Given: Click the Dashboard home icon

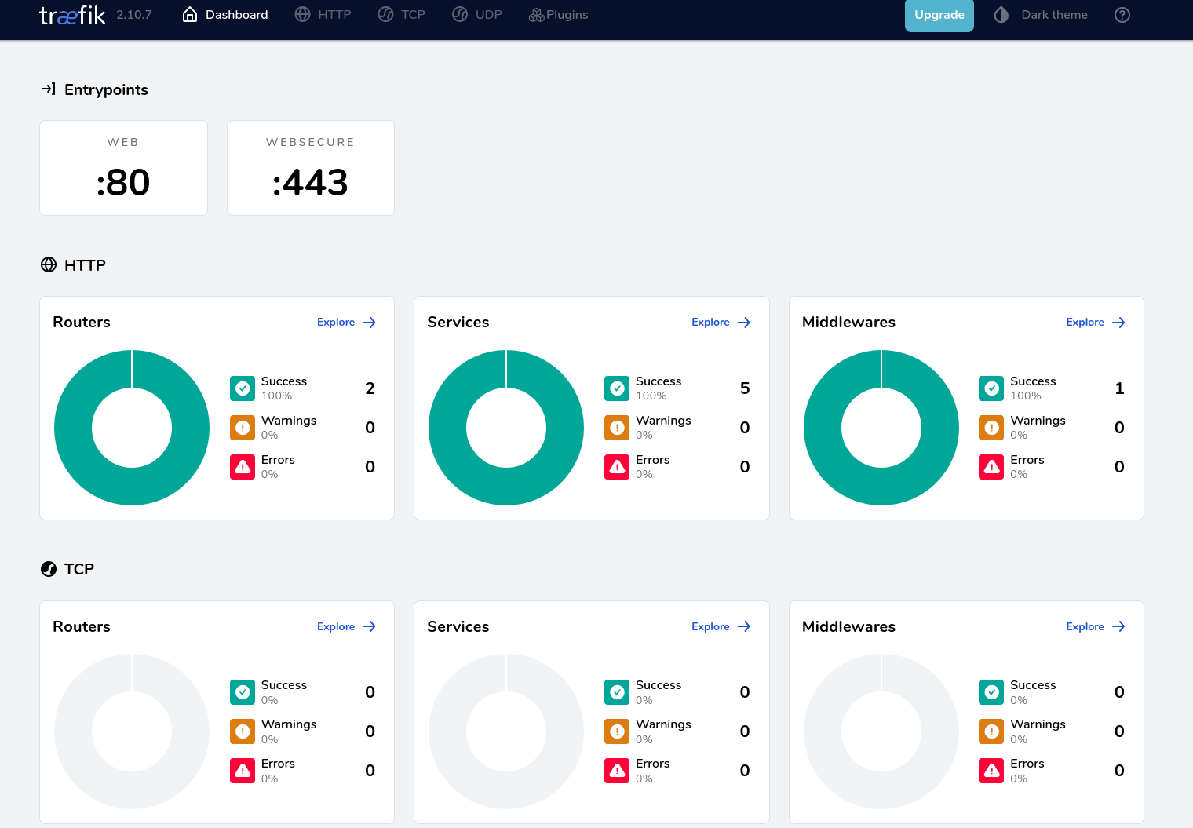Looking at the screenshot, I should coord(190,15).
